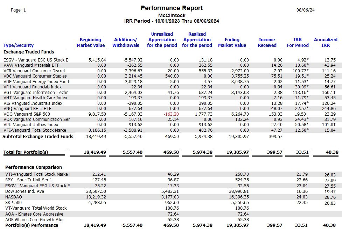This screenshot has width=342, height=232.
Task: Click the IRR For Period column header
Action: click(x=298, y=42)
